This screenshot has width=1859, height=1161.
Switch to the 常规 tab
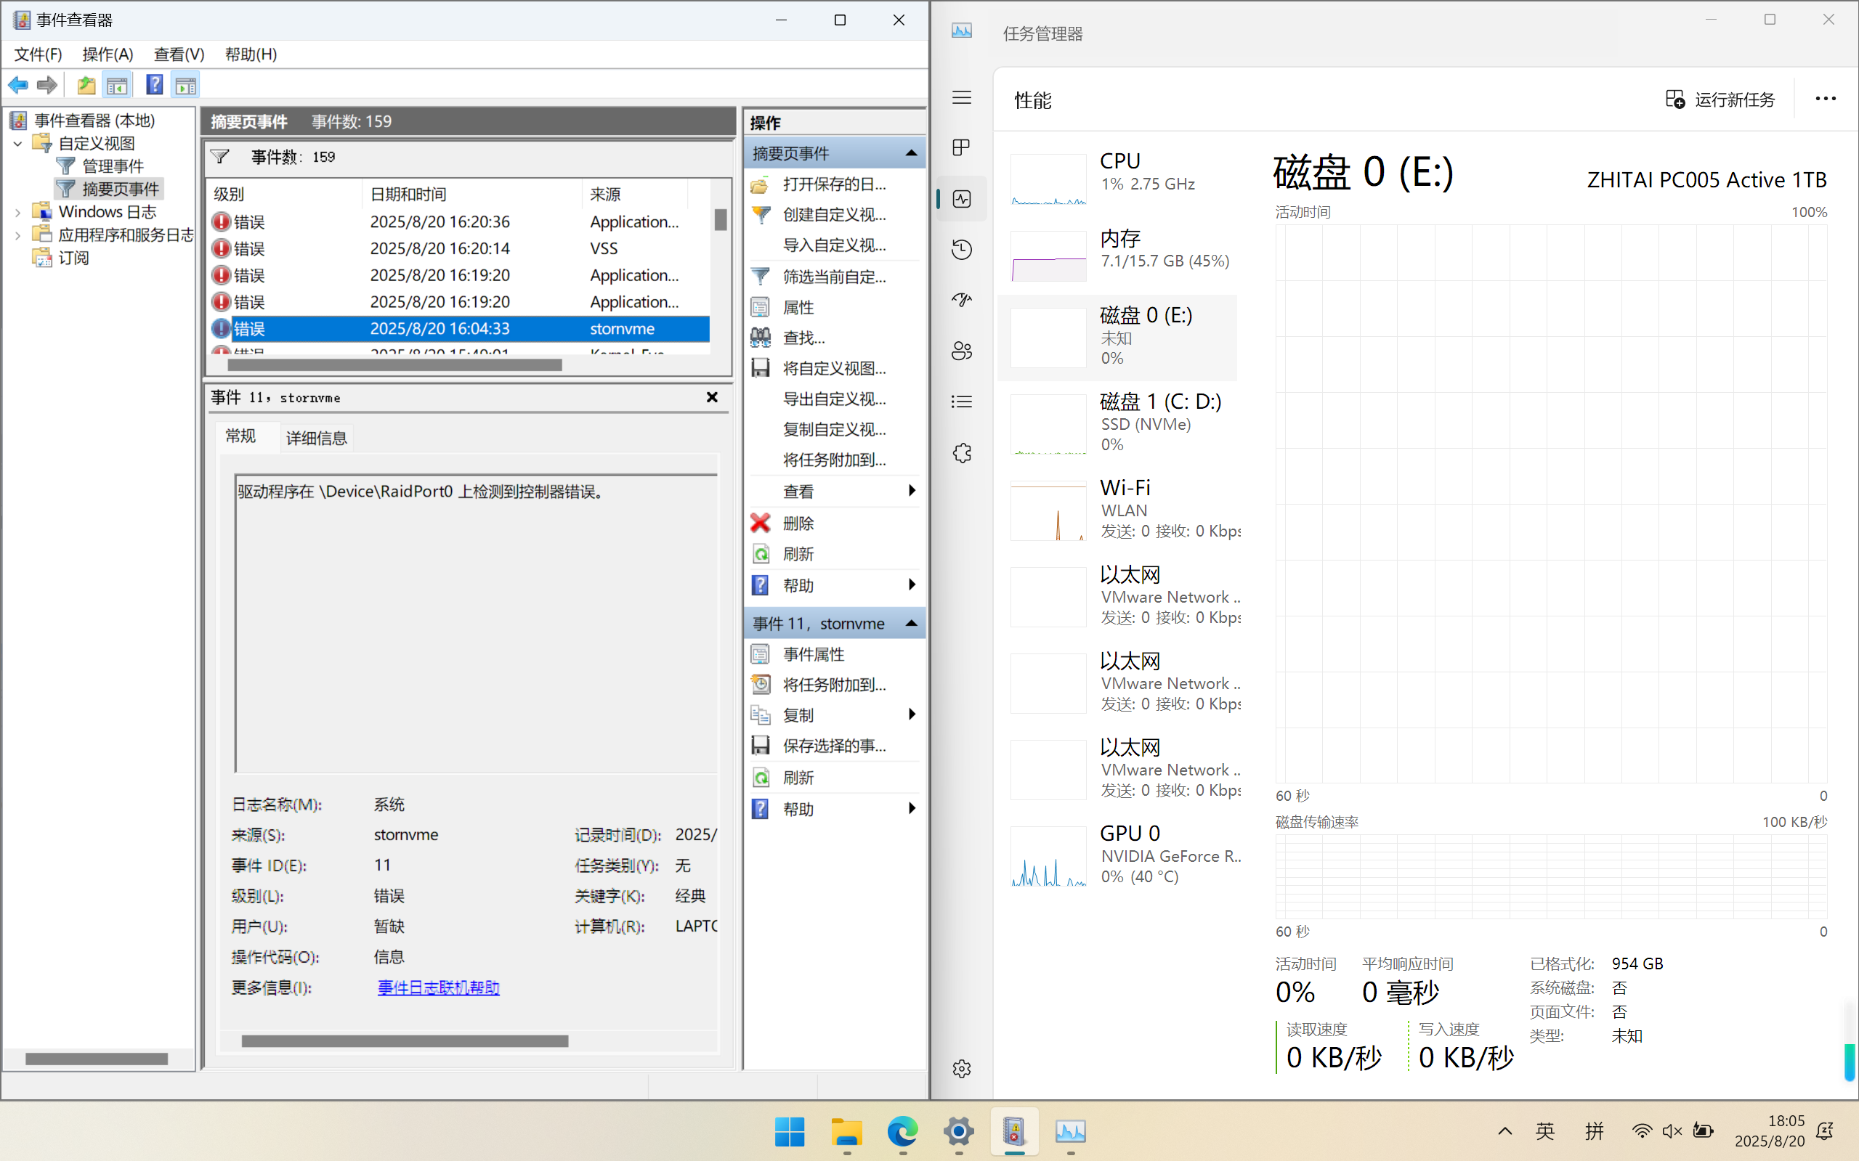[240, 436]
